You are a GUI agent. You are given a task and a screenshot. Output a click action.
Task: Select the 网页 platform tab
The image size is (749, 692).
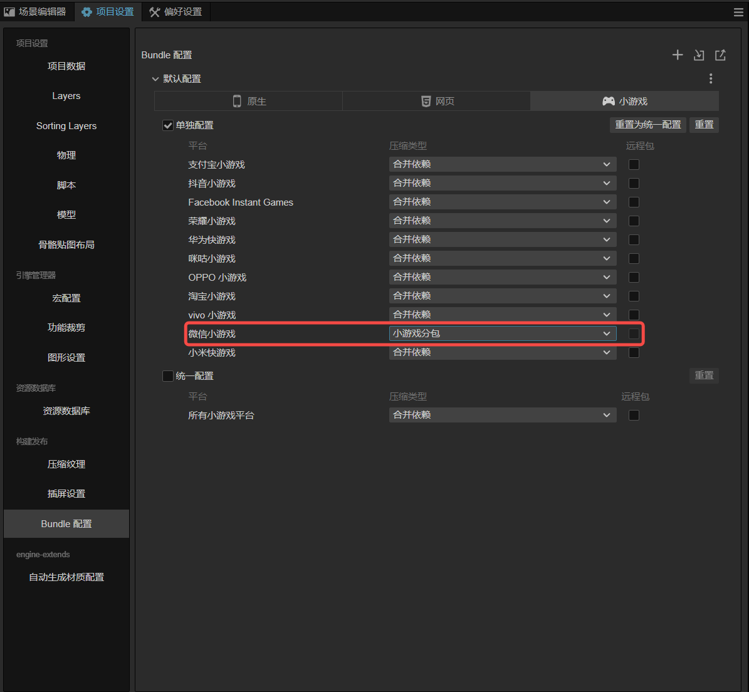tap(436, 102)
